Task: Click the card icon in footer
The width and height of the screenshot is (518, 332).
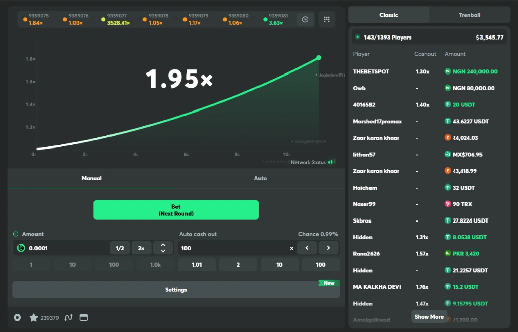Action: 84,317
